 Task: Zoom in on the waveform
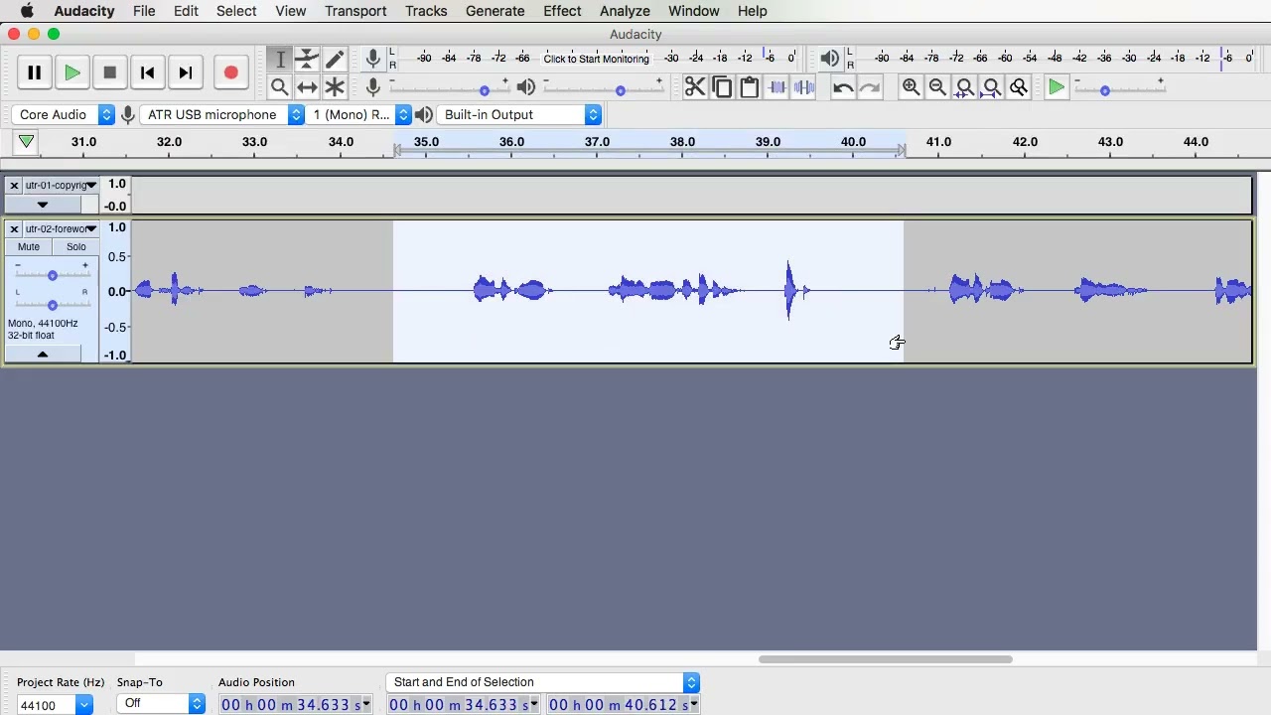pos(911,87)
